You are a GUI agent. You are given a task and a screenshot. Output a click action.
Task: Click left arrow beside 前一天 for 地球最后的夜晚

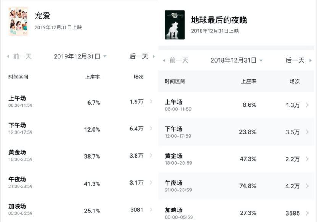click(164, 60)
